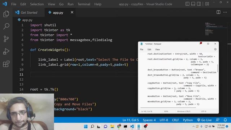Click the feedback icon in status bar
Viewport: 231px width, 130px height.
217,120
